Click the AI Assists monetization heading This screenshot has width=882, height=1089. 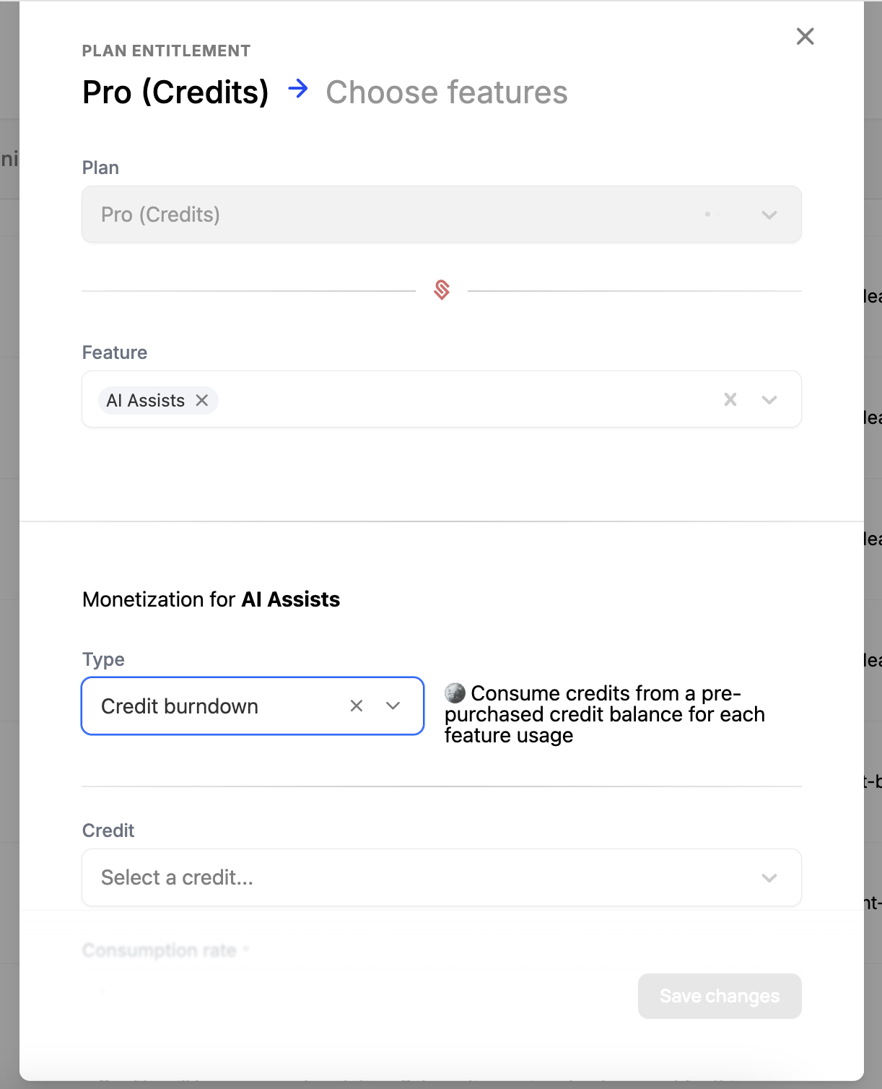point(211,599)
